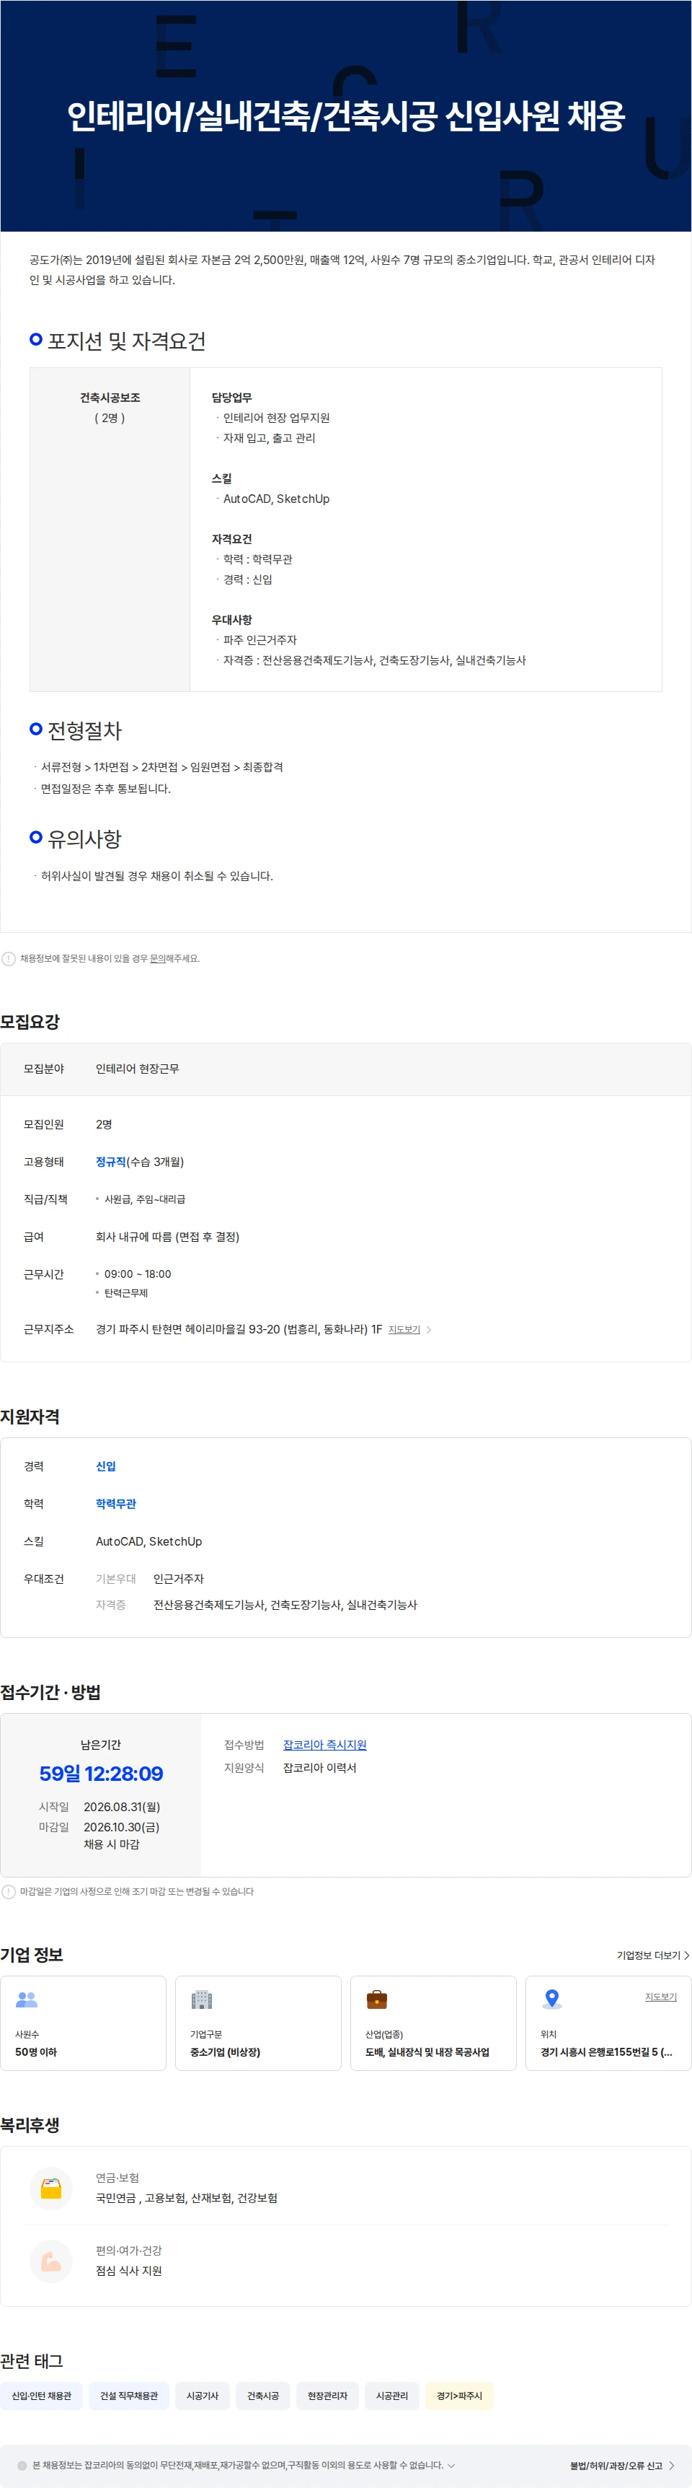
Task: Select the 시공기사 tag
Action: pos(203,2396)
